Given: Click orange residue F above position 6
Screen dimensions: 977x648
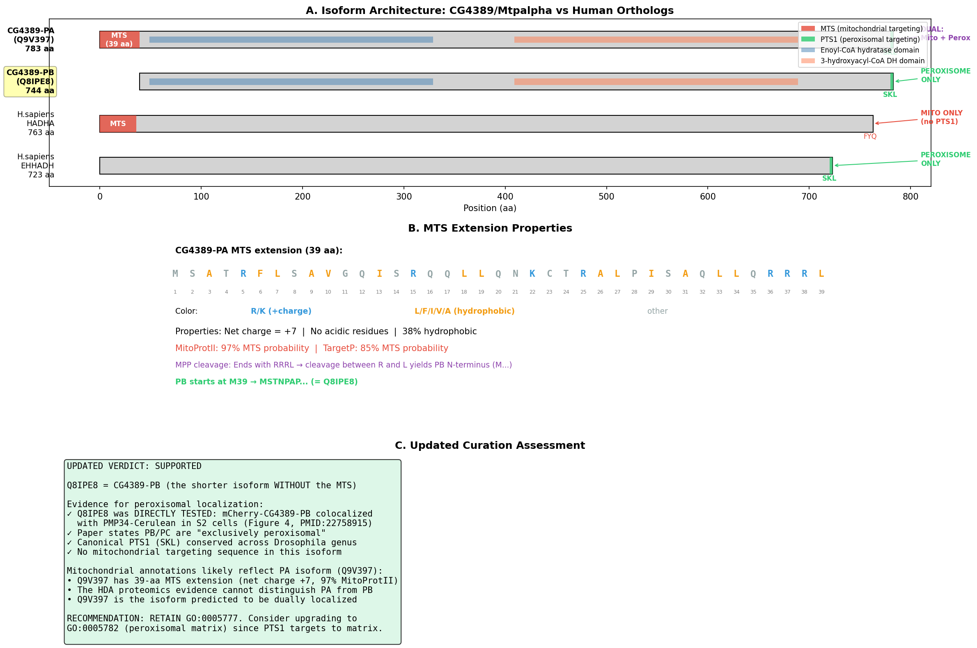Looking at the screenshot, I should click(x=260, y=273).
